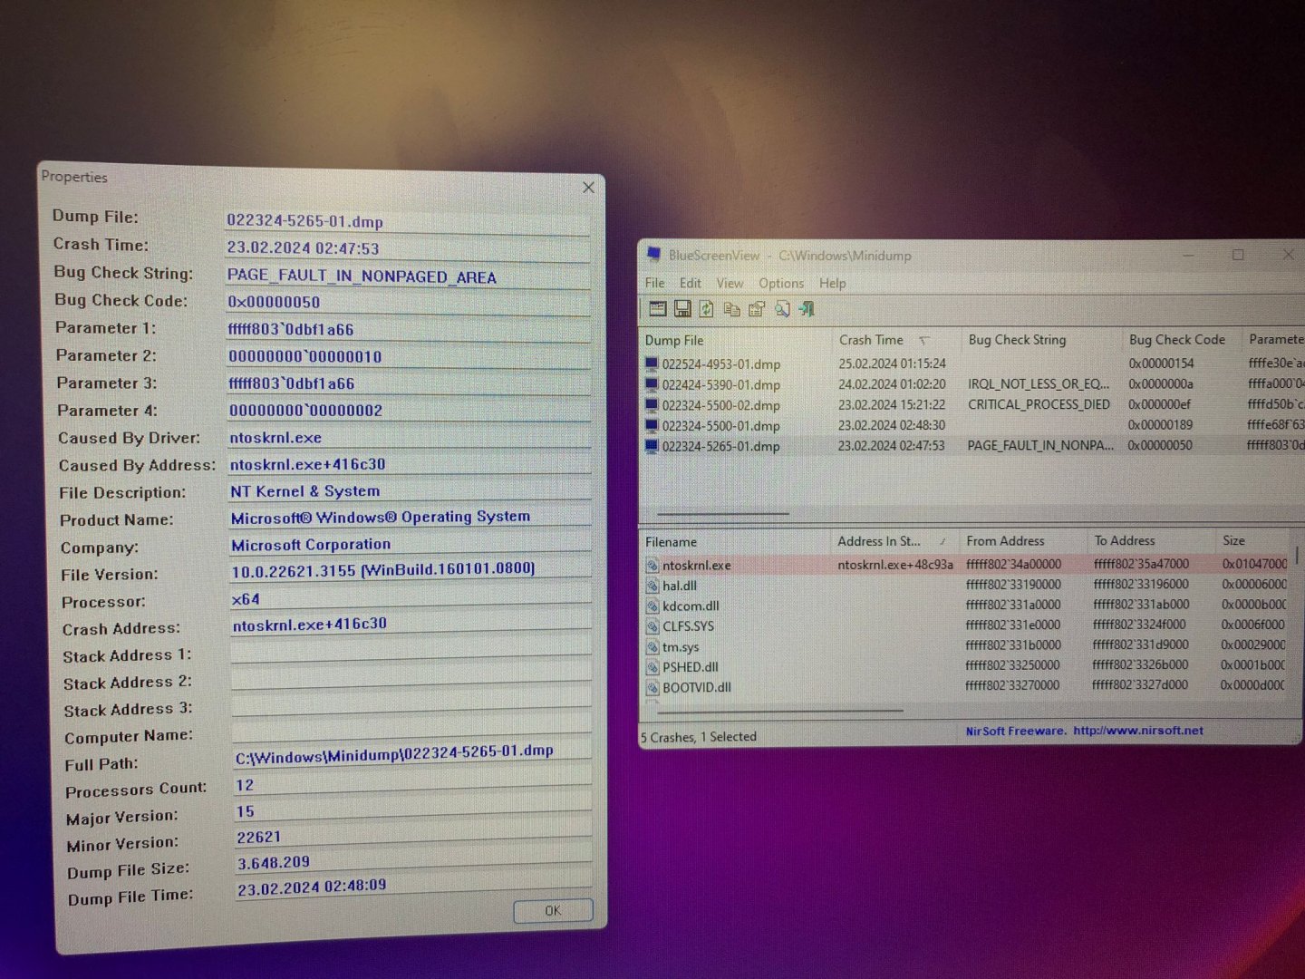Click the file icon next to CLFS.SYS
This screenshot has height=979, width=1305.
[652, 626]
